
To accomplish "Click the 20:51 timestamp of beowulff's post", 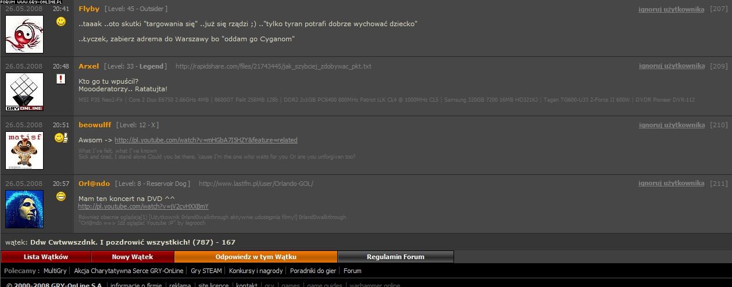I will point(60,125).
